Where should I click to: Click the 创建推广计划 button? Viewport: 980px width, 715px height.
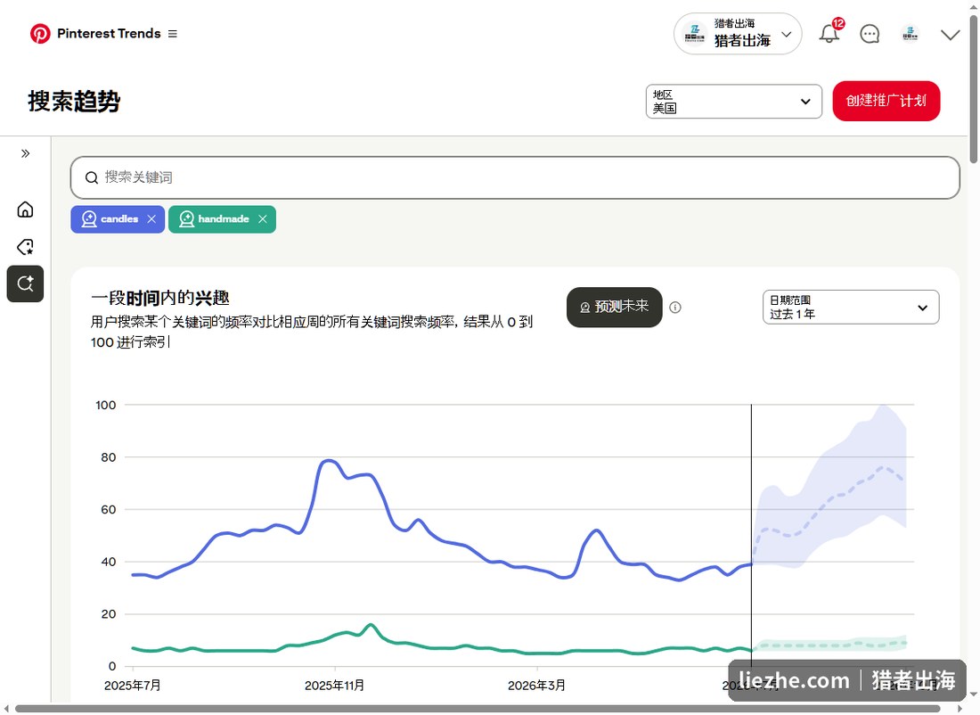tap(886, 101)
